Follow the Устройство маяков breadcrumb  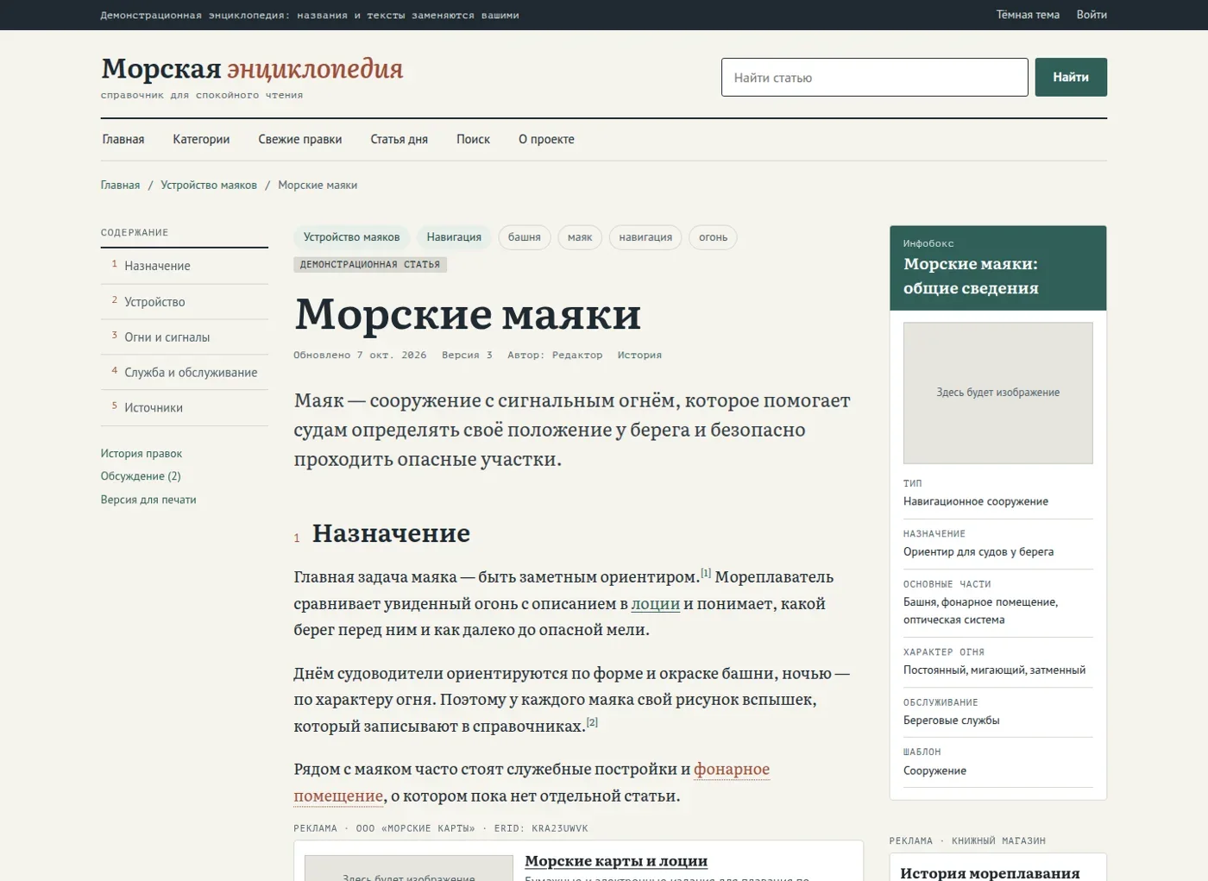(x=209, y=185)
